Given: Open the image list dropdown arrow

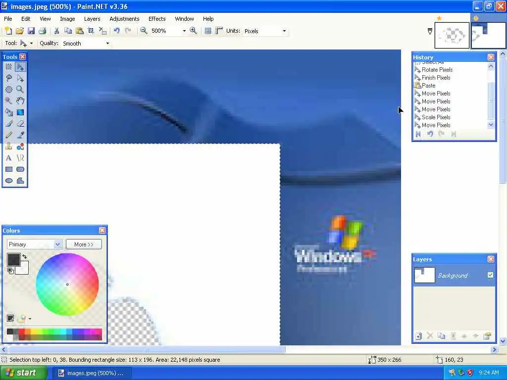Looking at the screenshot, I should point(430,31).
